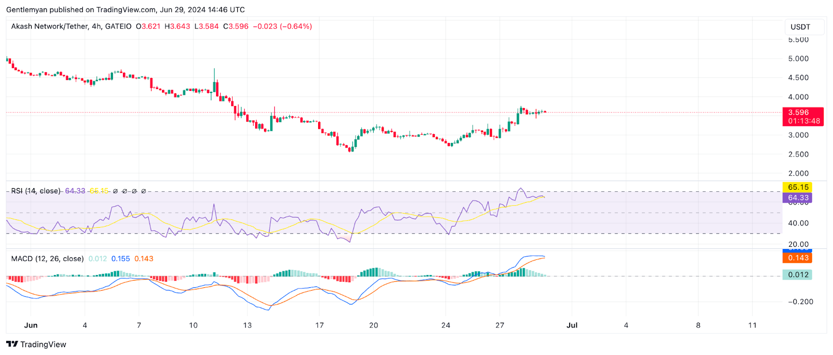Select the MACD (12, 26, close) legend
Image resolution: width=833 pixels, height=355 pixels.
coord(47,258)
